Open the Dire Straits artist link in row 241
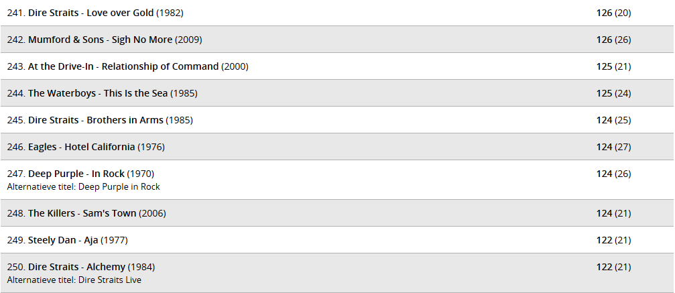 point(54,13)
